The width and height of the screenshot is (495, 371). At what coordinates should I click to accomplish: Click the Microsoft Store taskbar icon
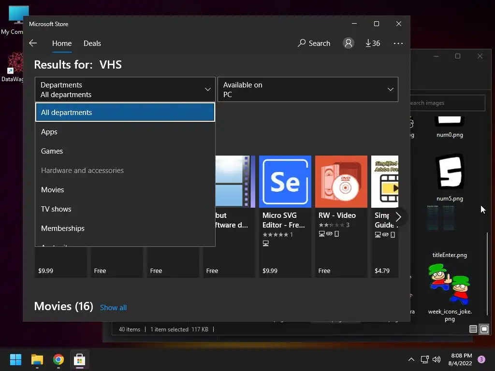[x=80, y=359]
